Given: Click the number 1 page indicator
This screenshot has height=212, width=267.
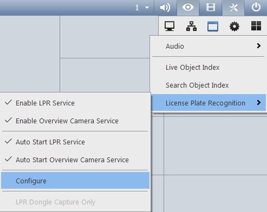Looking at the screenshot, I should click(x=137, y=8).
